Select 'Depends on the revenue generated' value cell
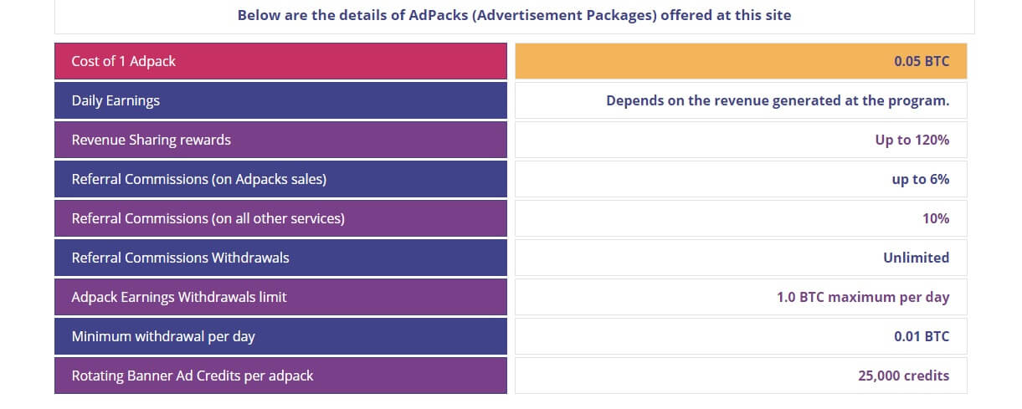 tap(778, 101)
